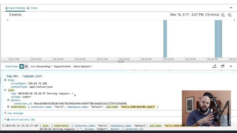The width and height of the screenshot is (237, 133).
Task: Click the Event View label
Action: 11,66
